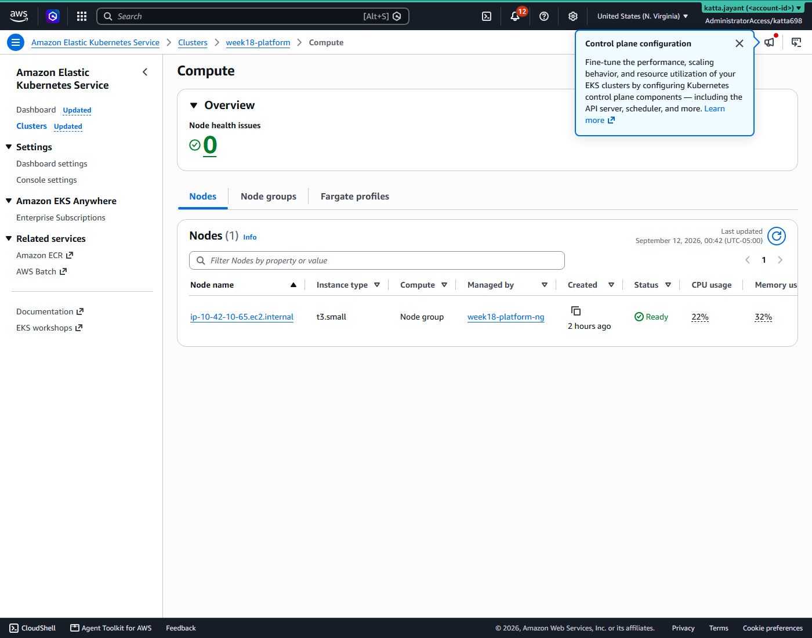Open Amazon ECR external link
This screenshot has width=812, height=638.
tap(45, 255)
